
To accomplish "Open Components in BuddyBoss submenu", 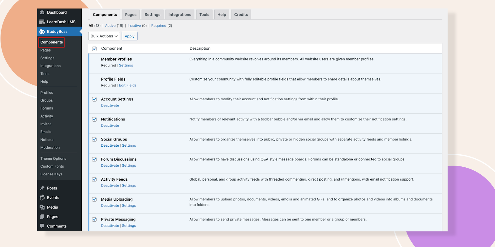I will (x=52, y=42).
